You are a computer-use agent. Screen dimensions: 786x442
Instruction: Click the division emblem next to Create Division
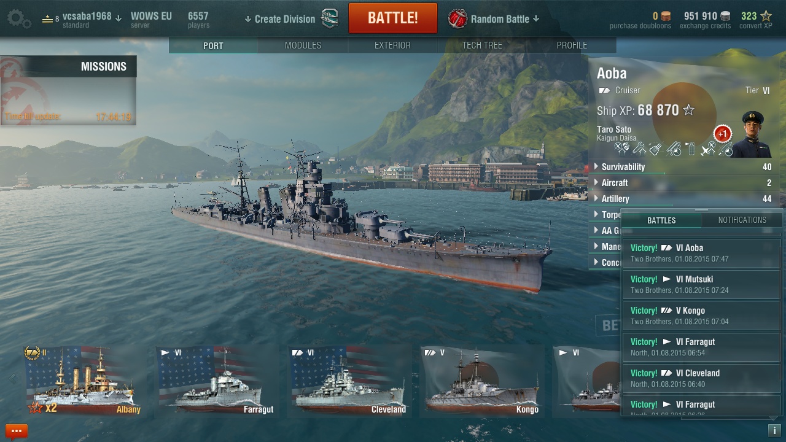[330, 18]
